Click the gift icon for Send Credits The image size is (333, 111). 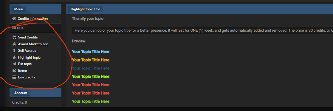14,37
